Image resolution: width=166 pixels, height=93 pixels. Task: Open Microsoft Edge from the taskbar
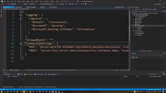coord(14,92)
